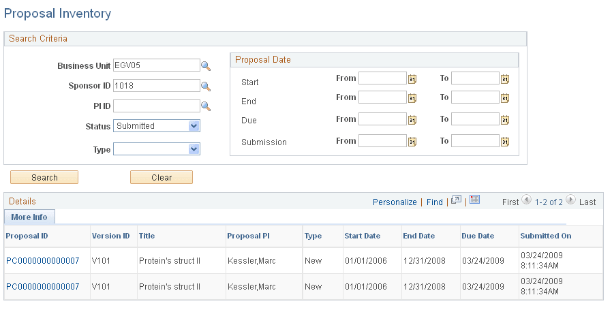Open calendar for Due To date
Screen dimensions: 612x310
click(x=505, y=120)
